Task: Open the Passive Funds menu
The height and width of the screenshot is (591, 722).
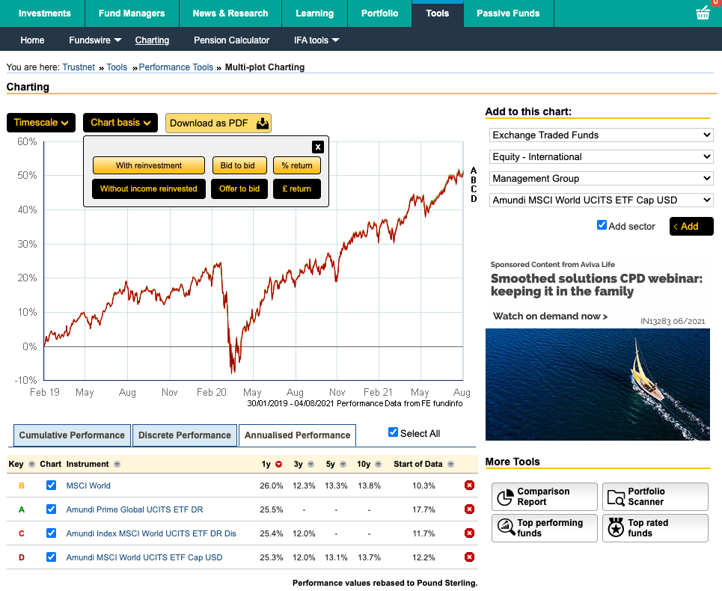Action: point(508,13)
